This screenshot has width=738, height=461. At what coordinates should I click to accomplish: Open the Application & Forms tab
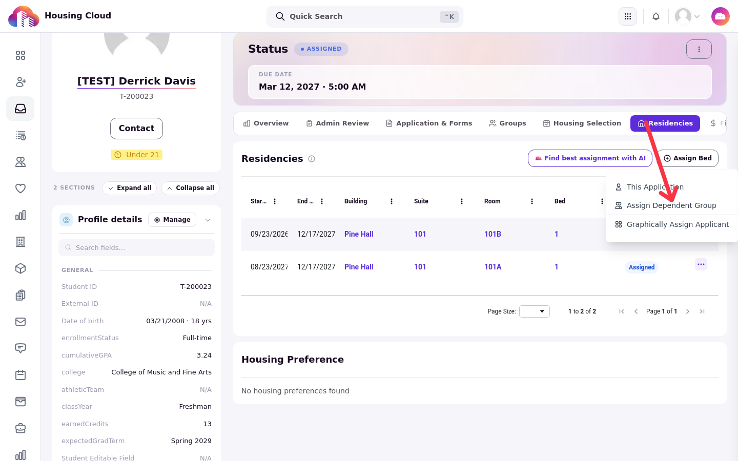tap(429, 123)
